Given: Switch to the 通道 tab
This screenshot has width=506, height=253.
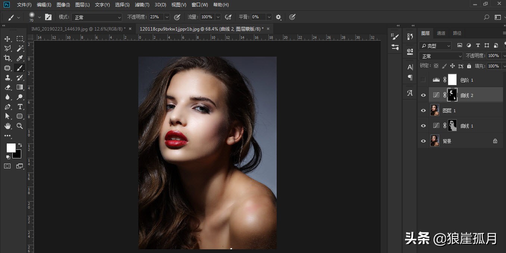Looking at the screenshot, I should click(x=441, y=33).
